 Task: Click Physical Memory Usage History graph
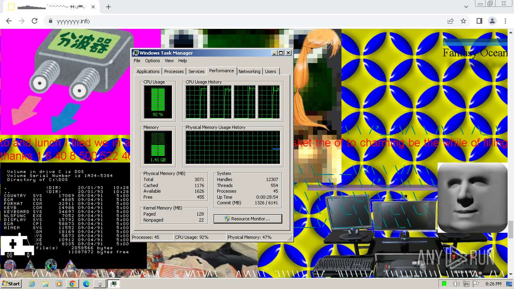click(233, 147)
